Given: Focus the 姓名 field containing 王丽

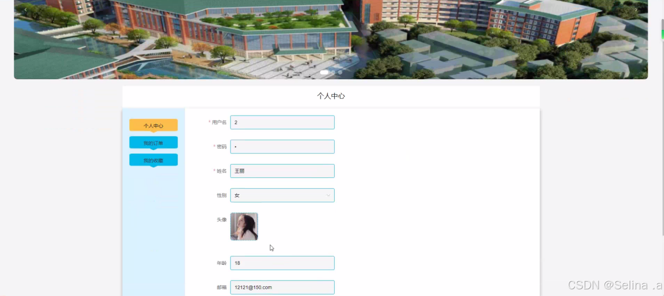Looking at the screenshot, I should (283, 171).
